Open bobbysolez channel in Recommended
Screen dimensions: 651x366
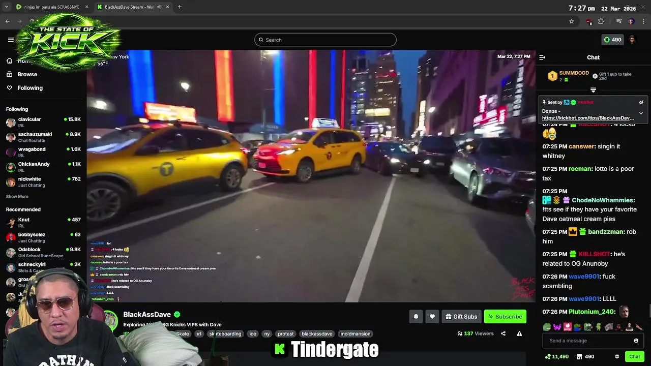(43, 237)
